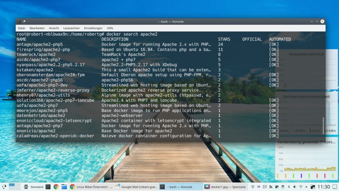Minimize the Konsole window with the down chevron
The image size is (339, 191).
tap(312, 22)
